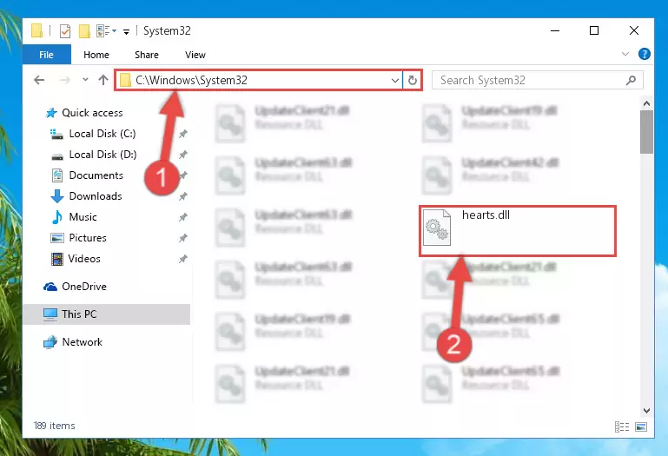Select Quick access in navigation pane

pyautogui.click(x=92, y=113)
